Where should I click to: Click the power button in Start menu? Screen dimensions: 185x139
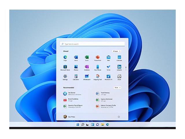click(x=119, y=117)
